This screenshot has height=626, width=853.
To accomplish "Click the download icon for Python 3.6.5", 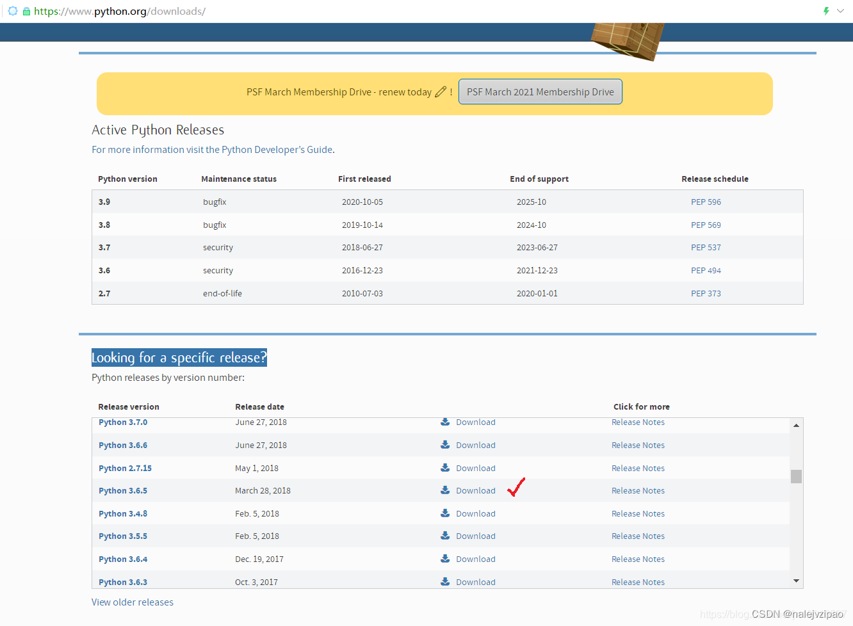I will pyautogui.click(x=445, y=490).
